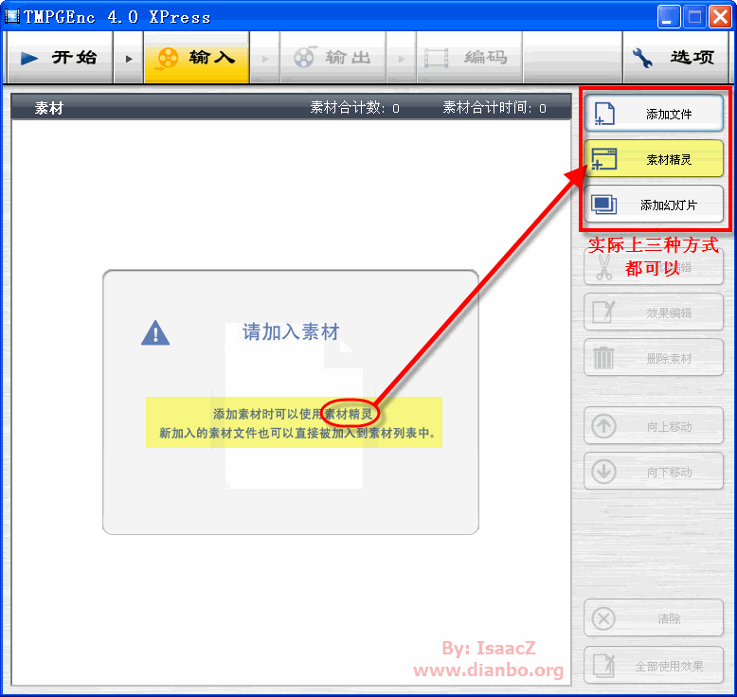
Task: Click 添加文件 (Add file) button
Action: (x=654, y=114)
